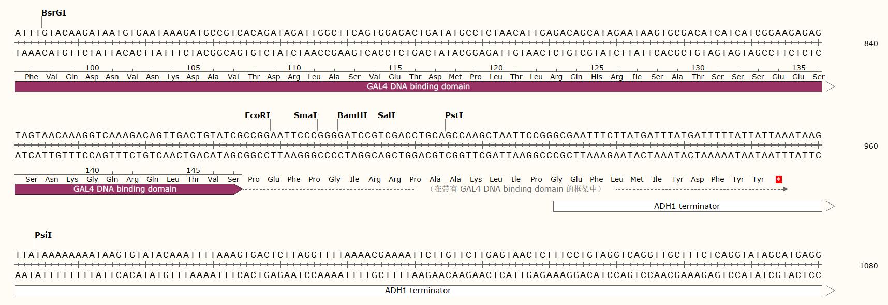Click the SalI restriction site label
Viewport: 888px width, 305px height.
387,115
